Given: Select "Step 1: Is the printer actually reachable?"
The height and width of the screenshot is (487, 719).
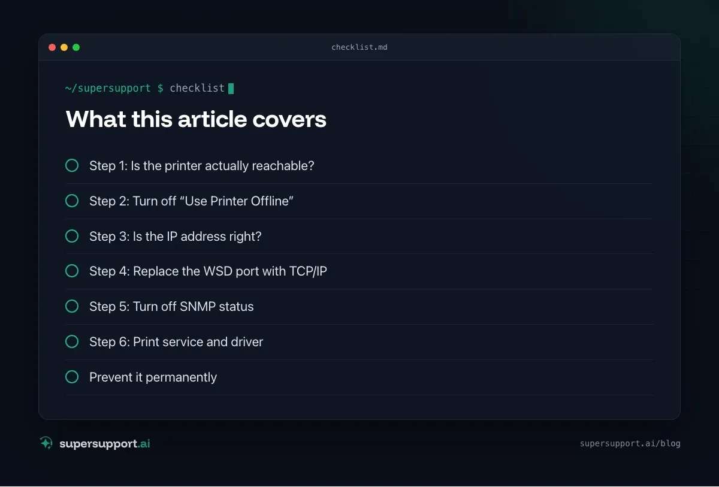Looking at the screenshot, I should point(202,165).
